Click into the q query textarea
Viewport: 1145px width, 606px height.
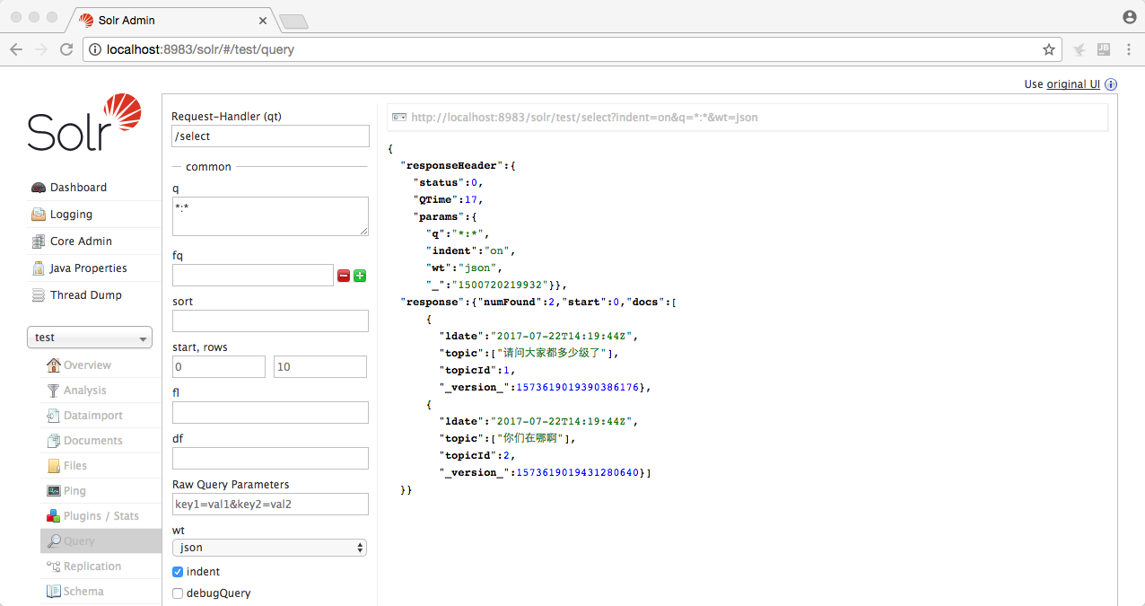point(270,216)
